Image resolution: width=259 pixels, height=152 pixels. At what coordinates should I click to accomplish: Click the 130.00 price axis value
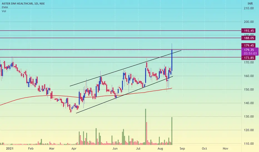249,117
